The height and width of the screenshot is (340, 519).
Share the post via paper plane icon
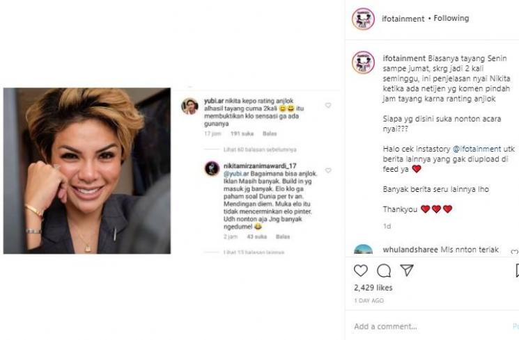[x=406, y=270]
